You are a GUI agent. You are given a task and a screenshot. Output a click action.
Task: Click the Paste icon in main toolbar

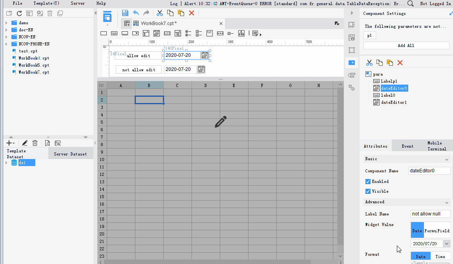click(181, 13)
